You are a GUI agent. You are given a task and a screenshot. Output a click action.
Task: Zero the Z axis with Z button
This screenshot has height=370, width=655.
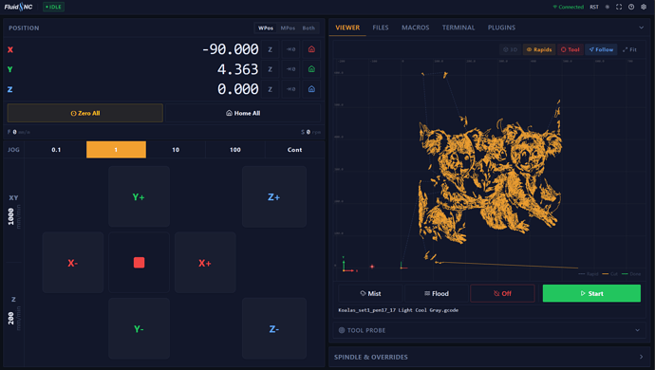[x=271, y=89]
